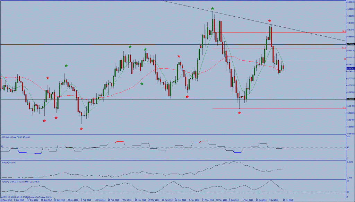This screenshot has width=355, height=202.
Task: Click the red overbought RSI segment in May 2013
Action: coord(204,141)
